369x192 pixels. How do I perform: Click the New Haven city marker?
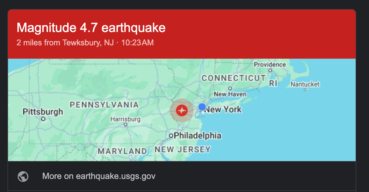pyautogui.click(x=230, y=89)
